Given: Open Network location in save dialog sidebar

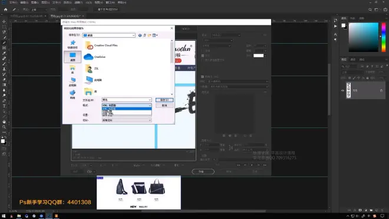Looking at the screenshot, I should click(x=72, y=94).
